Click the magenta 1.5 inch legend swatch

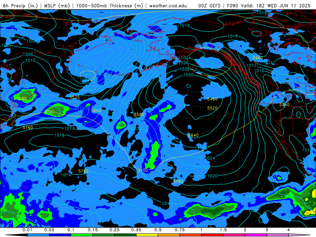(x=234, y=235)
